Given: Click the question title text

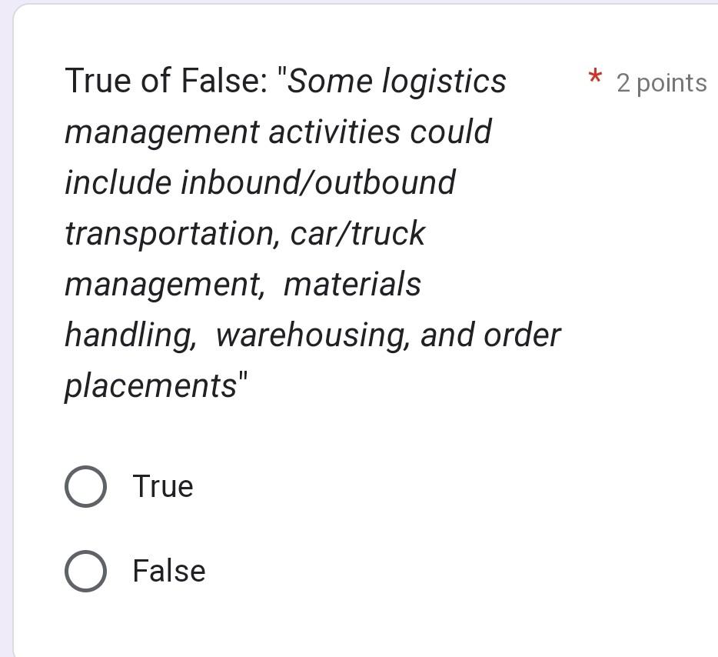Looking at the screenshot, I should [x=171, y=80].
